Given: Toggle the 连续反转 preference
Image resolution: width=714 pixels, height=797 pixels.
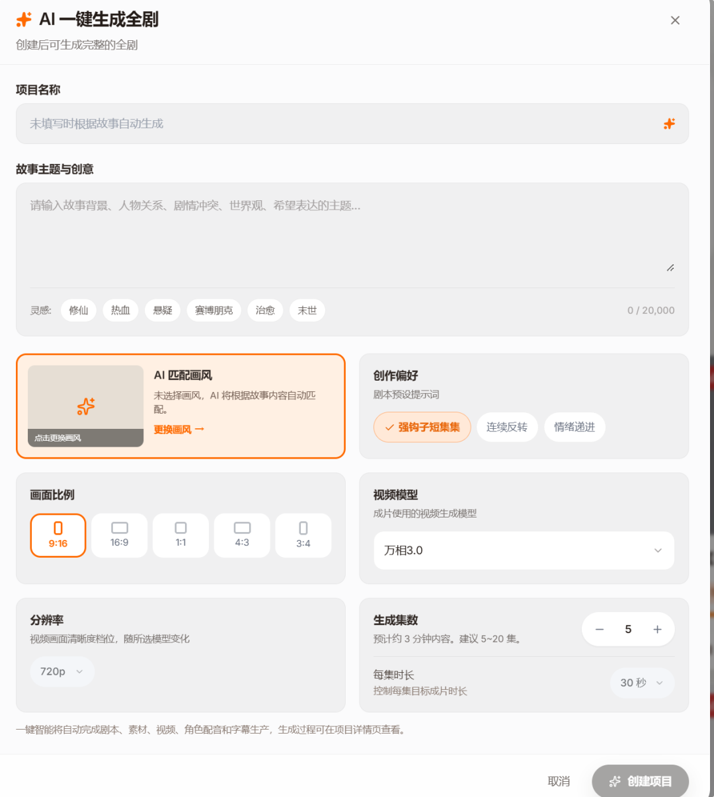Looking at the screenshot, I should tap(507, 427).
